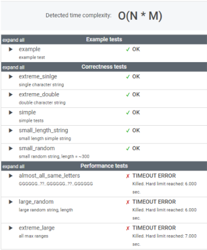Click expand all in Performance tests header
The height and width of the screenshot is (250, 207).
[14, 166]
